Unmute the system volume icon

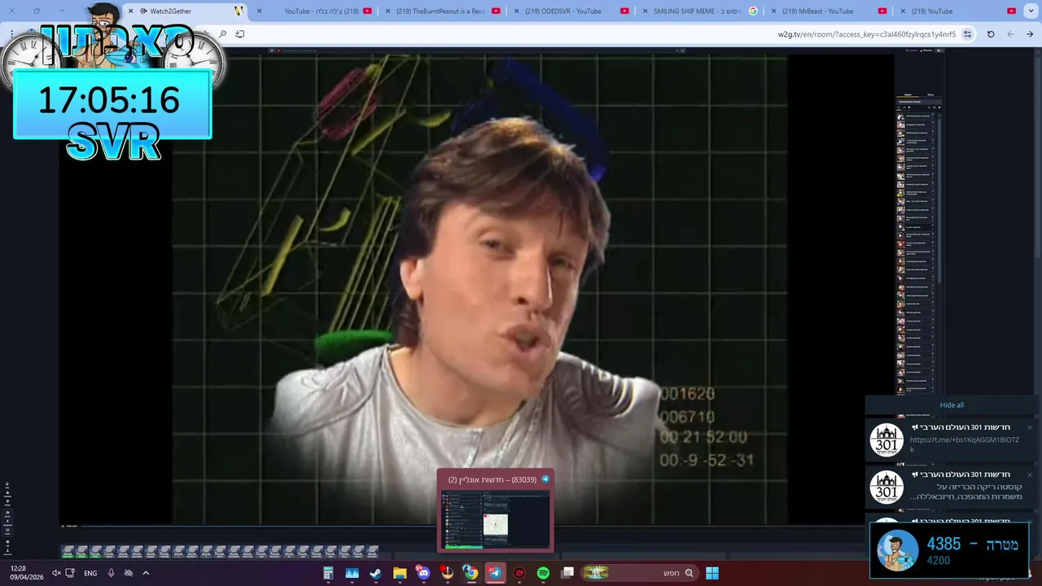[56, 573]
